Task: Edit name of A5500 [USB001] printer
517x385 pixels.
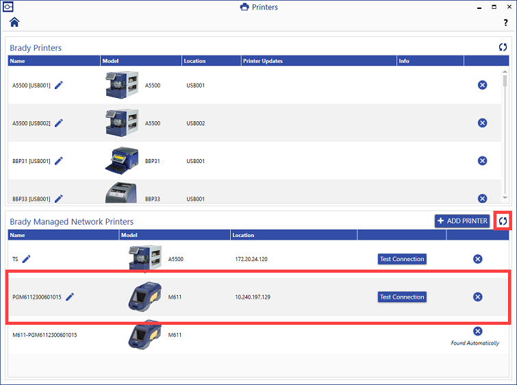Action: pyautogui.click(x=59, y=85)
